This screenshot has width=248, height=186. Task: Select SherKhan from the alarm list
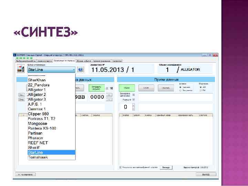(x=51, y=80)
